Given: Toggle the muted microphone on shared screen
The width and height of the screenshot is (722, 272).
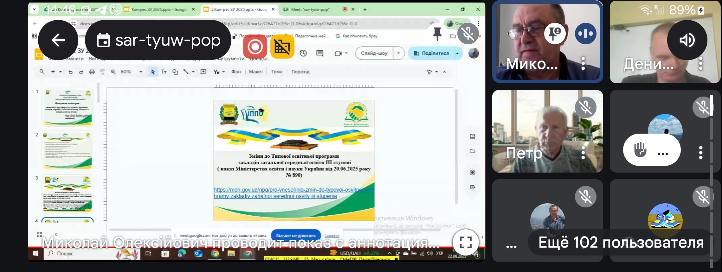Looking at the screenshot, I should tap(468, 34).
